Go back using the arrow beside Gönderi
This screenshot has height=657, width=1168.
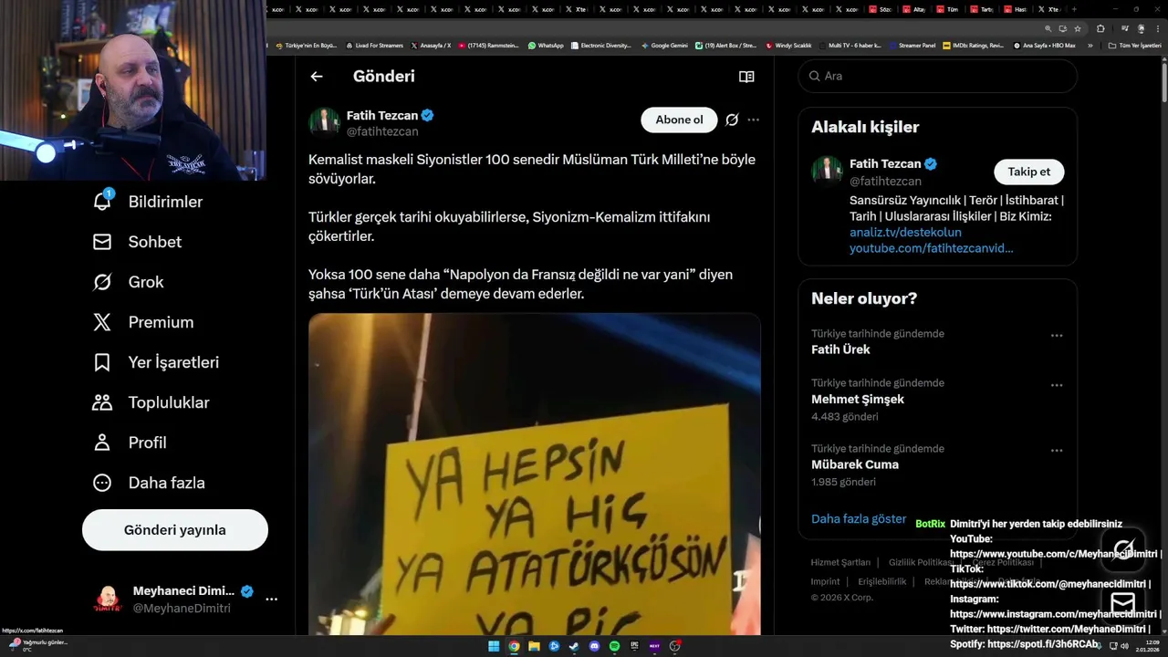tap(317, 77)
